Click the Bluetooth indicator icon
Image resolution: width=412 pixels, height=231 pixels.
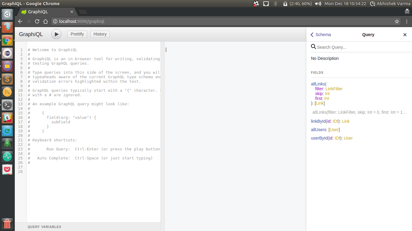(x=275, y=4)
